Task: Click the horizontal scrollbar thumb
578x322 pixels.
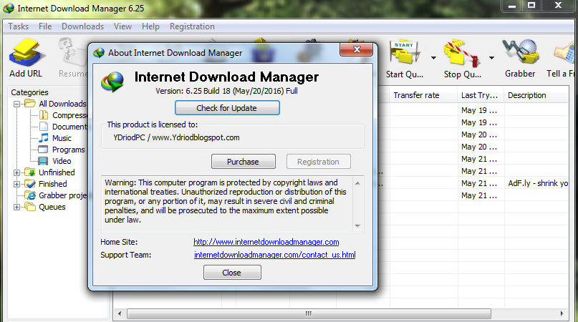Action: [309, 313]
